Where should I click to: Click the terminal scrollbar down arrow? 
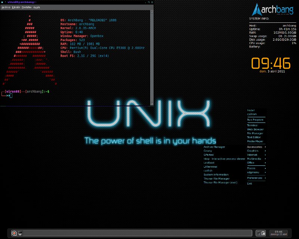click(x=152, y=104)
